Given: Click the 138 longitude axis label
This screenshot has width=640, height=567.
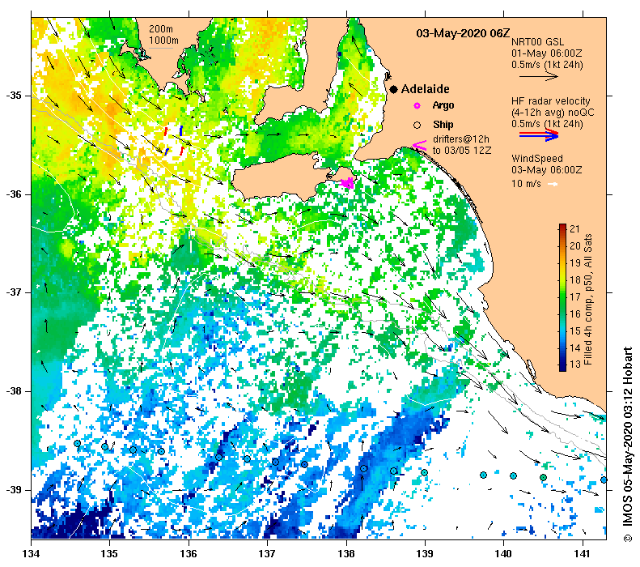Looking at the screenshot, I should pyautogui.click(x=346, y=554).
